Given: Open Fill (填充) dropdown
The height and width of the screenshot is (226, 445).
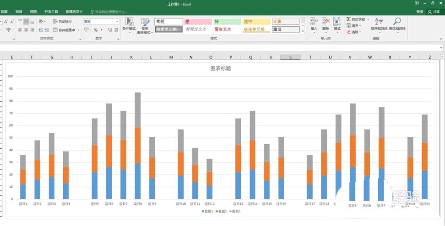Looking at the screenshot, I should point(354,26).
